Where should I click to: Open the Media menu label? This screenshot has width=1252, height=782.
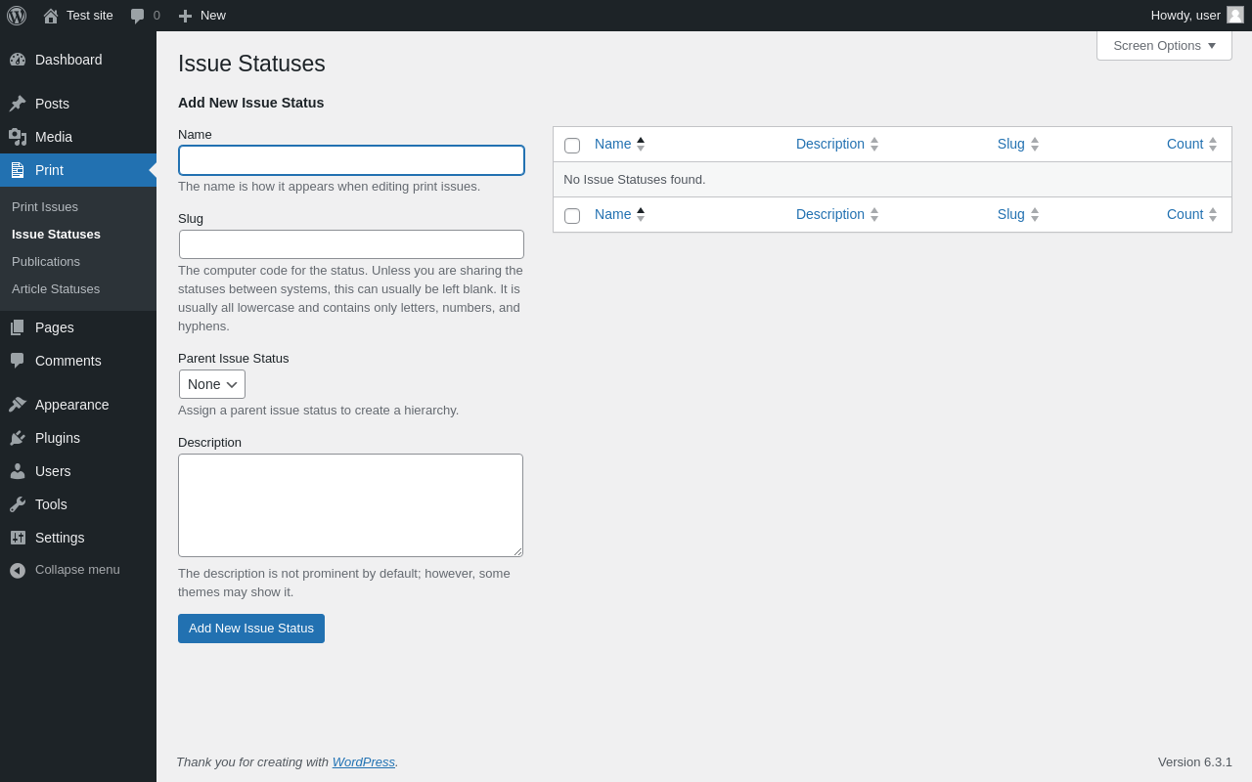pos(54,137)
